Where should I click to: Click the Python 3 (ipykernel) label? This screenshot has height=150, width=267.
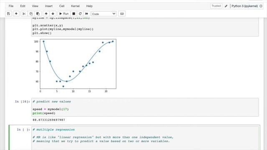pos(244,6)
